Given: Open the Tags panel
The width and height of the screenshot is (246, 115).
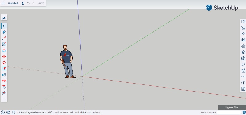Looking at the screenshot, I should point(243,64).
